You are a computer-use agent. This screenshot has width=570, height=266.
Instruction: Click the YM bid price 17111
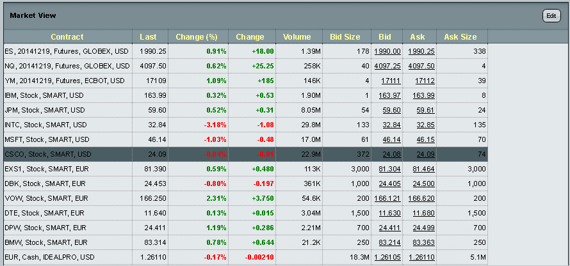pos(391,81)
